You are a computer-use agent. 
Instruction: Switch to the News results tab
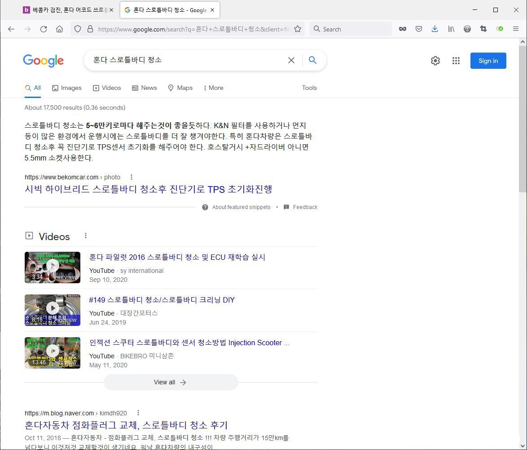pos(145,88)
